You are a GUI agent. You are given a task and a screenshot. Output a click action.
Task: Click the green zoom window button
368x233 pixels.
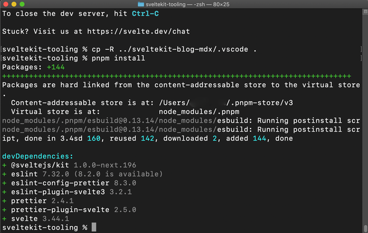pyautogui.click(x=22, y=4)
